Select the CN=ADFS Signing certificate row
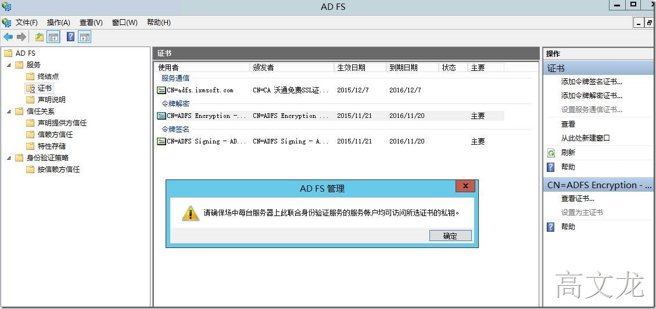This screenshot has height=309, width=656. tap(330, 141)
